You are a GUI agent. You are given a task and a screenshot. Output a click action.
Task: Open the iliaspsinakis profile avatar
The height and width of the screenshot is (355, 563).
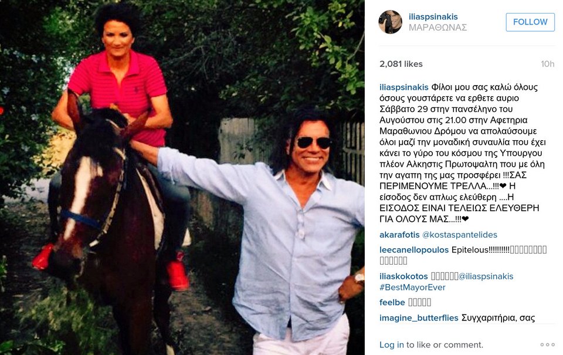391,22
